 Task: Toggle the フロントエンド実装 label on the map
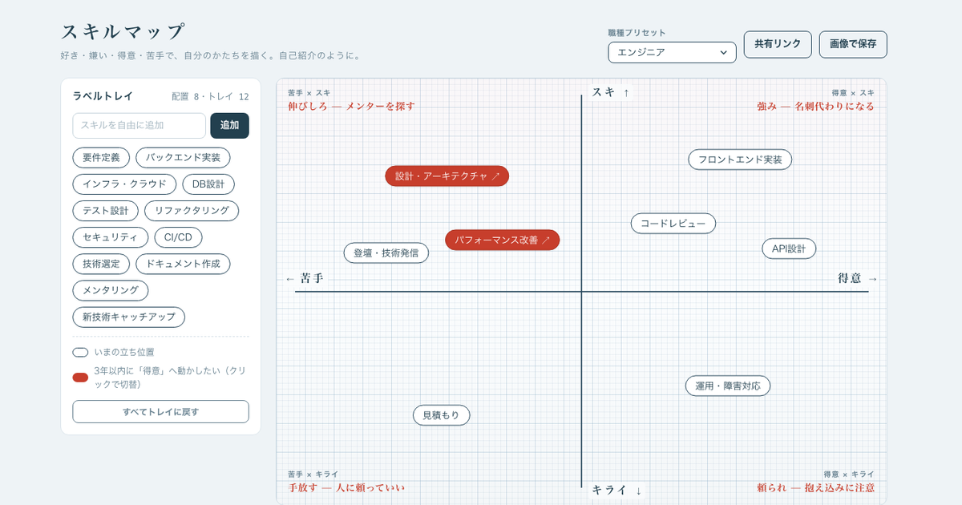pyautogui.click(x=740, y=160)
